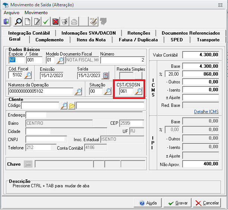Viewport: 228px width, 210px height.
Task: Click the Conta Contábil field 4186
Action: click(96, 148)
